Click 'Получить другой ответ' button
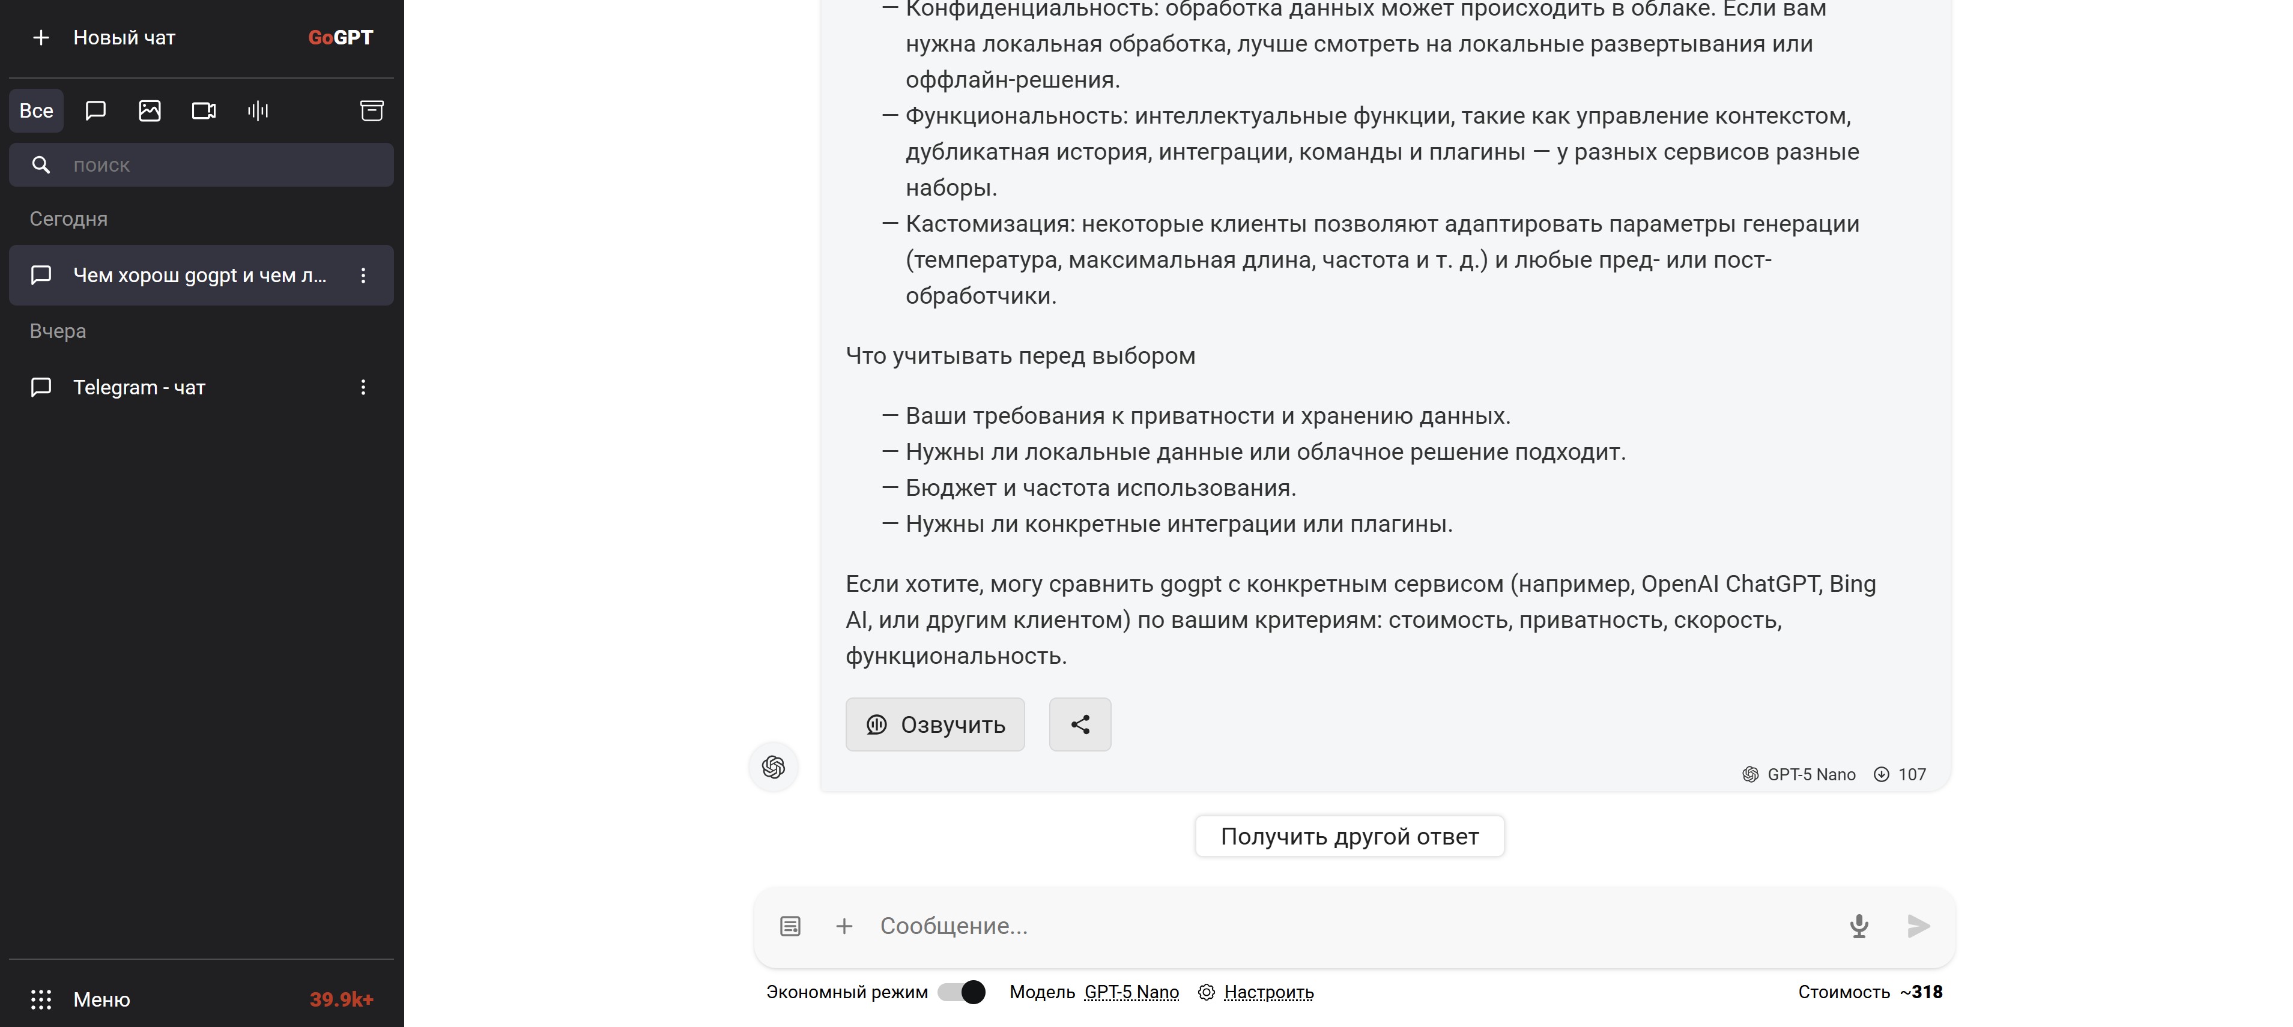 (x=1349, y=837)
